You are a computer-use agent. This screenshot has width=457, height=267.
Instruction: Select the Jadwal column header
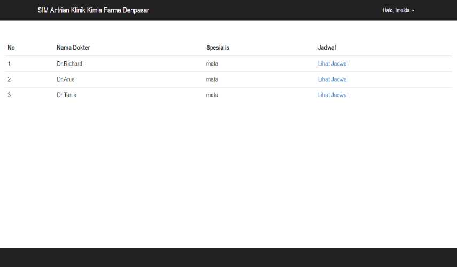tap(327, 48)
